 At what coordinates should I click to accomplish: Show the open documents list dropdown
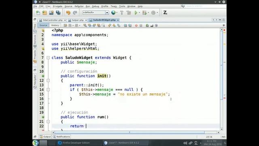click(220, 20)
